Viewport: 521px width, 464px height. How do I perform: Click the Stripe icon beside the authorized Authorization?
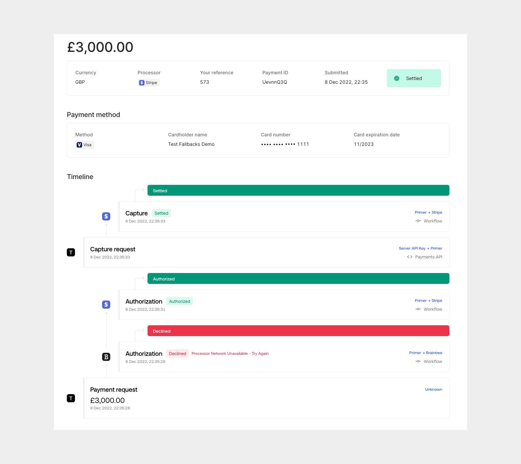tap(106, 305)
